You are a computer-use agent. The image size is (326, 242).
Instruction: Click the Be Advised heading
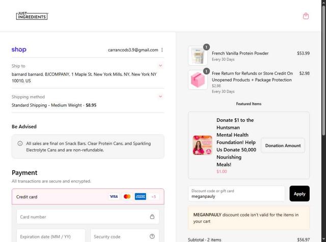24,127
